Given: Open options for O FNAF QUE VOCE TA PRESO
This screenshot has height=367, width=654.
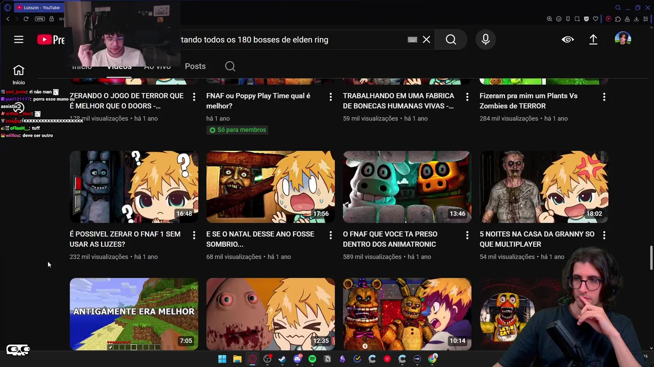Looking at the screenshot, I should coord(467,235).
